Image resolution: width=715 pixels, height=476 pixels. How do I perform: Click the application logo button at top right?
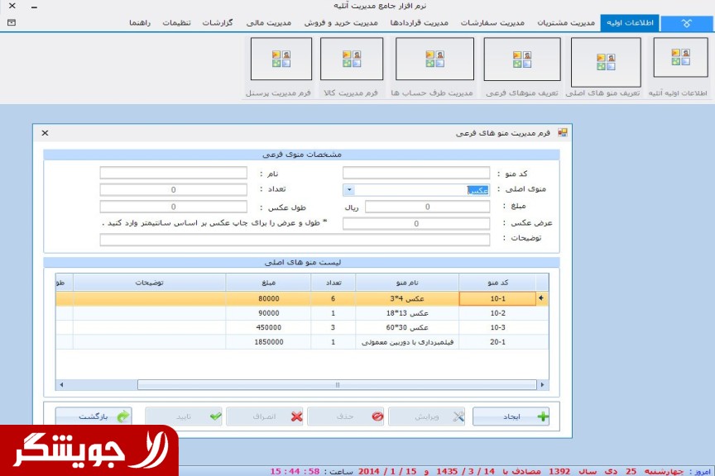(x=686, y=23)
